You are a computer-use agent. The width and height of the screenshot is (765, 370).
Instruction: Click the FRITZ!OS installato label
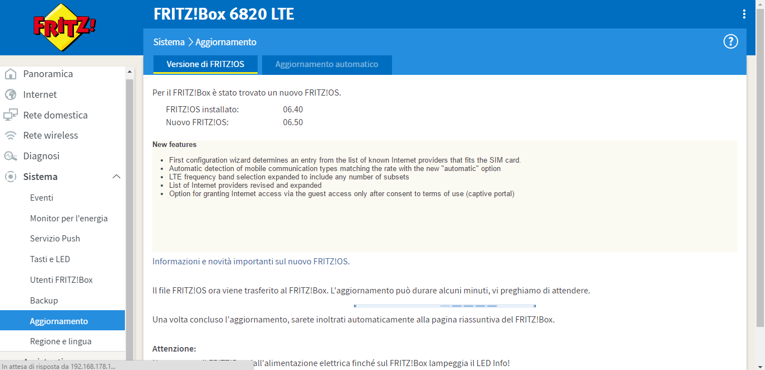coord(203,110)
